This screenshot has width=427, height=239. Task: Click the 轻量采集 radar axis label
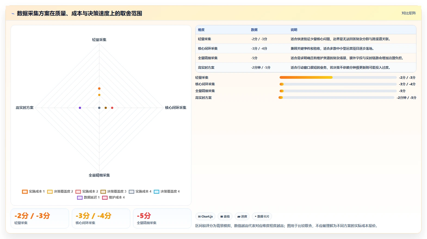99,40
